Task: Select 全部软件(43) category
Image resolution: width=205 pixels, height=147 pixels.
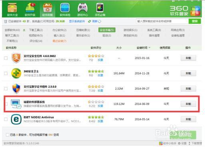Action: pyautogui.click(x=12, y=30)
